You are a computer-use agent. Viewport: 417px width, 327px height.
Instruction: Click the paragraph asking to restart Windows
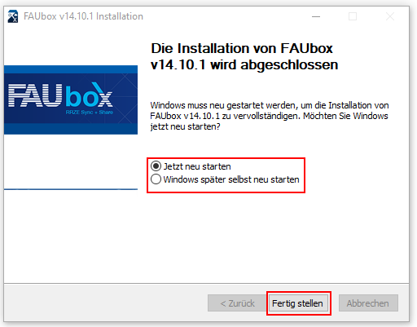(x=270, y=116)
